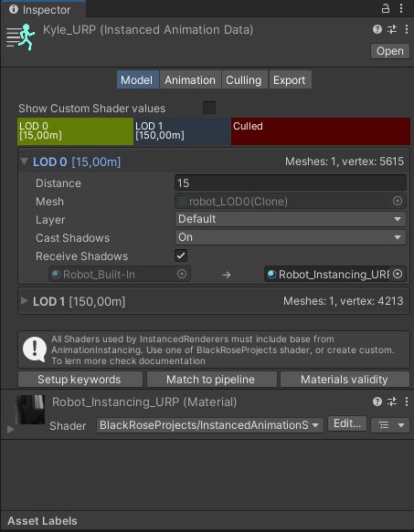Image resolution: width=414 pixels, height=532 pixels.
Task: Switch to the Animation tab
Action: click(x=190, y=79)
